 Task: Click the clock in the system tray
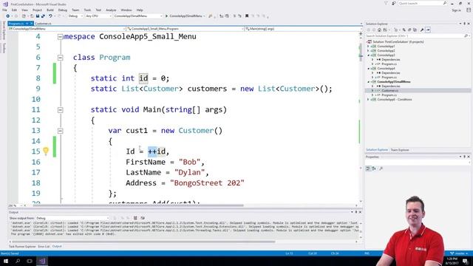click(x=452, y=261)
